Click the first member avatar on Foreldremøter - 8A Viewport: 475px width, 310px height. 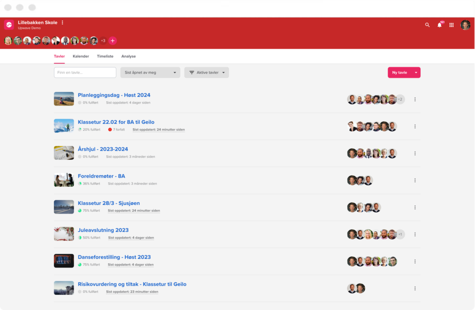coord(352,180)
